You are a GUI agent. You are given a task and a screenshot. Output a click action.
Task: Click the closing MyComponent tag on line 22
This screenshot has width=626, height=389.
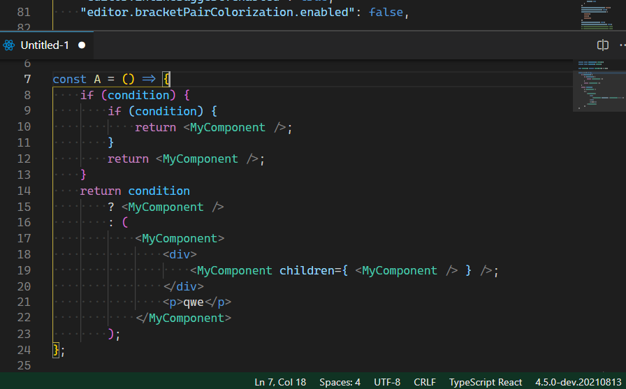click(x=183, y=318)
